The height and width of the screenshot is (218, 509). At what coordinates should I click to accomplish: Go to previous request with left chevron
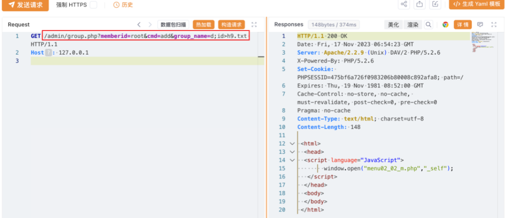tap(139, 25)
